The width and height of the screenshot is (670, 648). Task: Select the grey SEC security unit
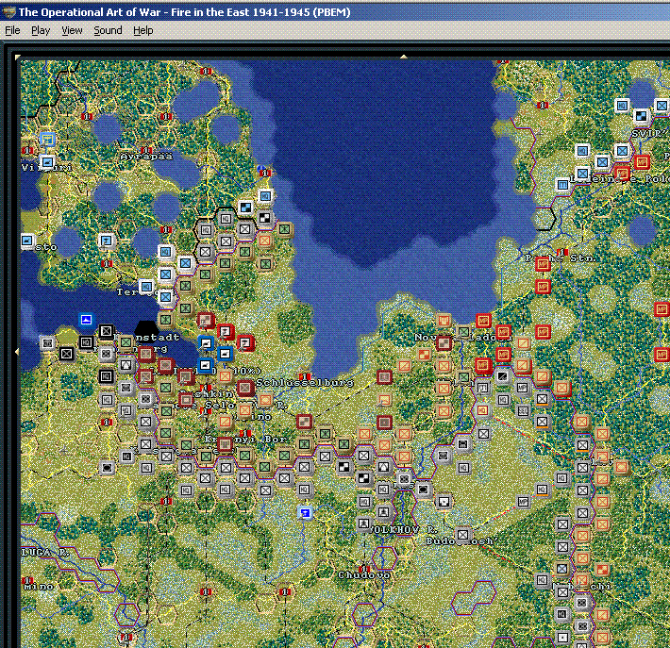[523, 411]
